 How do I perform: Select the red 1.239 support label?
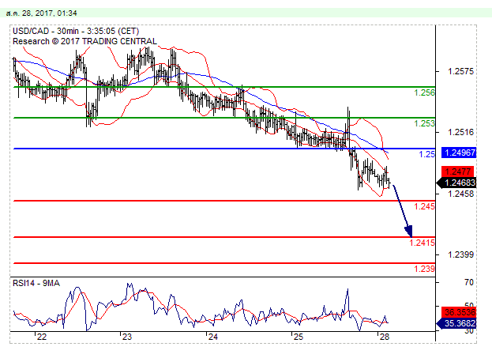pos(424,269)
